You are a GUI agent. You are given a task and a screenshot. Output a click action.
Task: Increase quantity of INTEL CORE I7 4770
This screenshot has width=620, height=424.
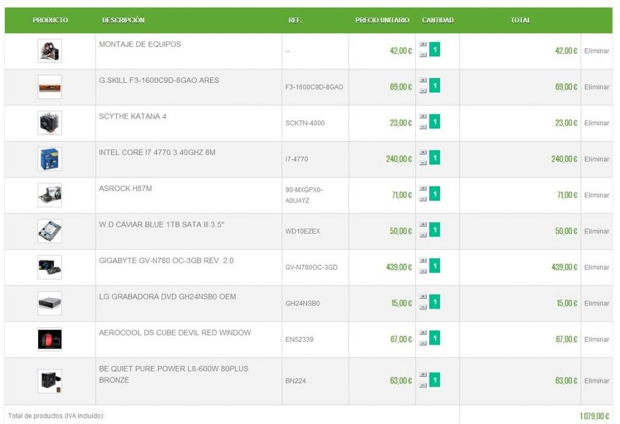423,152
